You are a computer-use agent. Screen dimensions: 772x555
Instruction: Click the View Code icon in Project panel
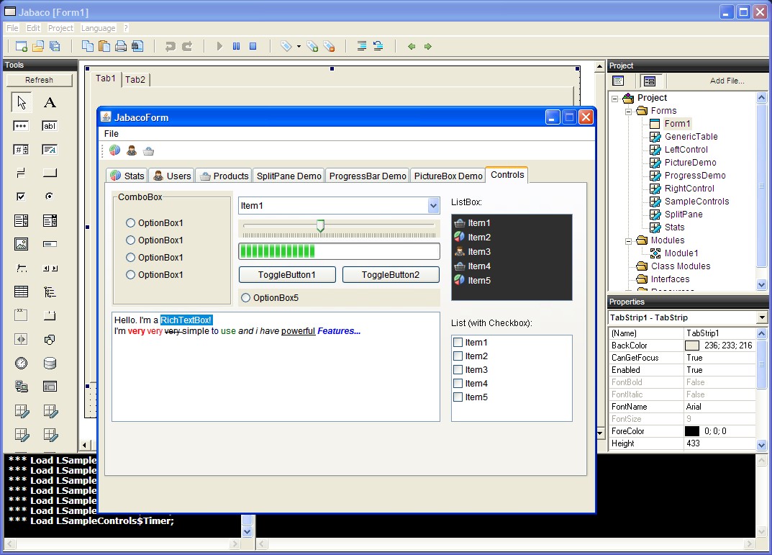point(618,81)
